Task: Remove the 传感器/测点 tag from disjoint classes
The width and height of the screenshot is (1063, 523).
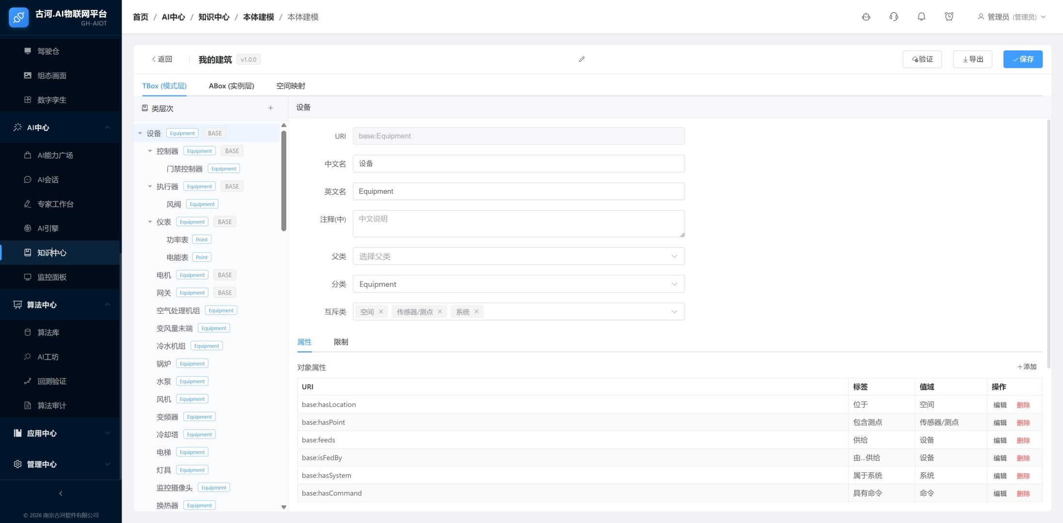Action: 440,312
